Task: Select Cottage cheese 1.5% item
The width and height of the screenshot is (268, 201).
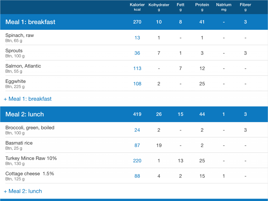Action: (30, 176)
